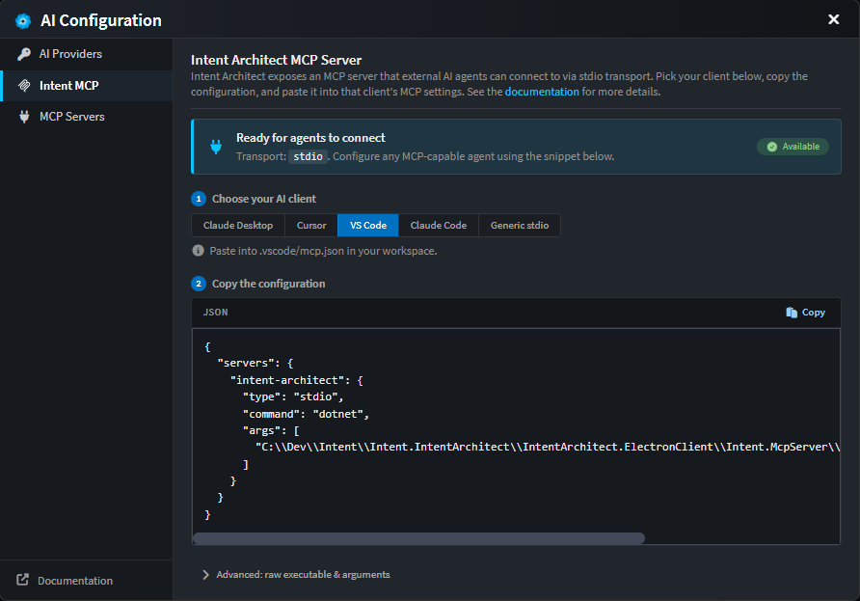Copy the JSON configuration

[806, 313]
